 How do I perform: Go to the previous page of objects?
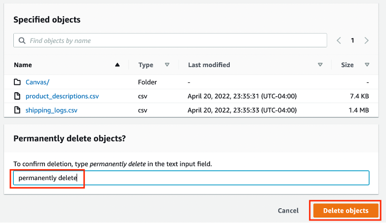pyautogui.click(x=339, y=40)
